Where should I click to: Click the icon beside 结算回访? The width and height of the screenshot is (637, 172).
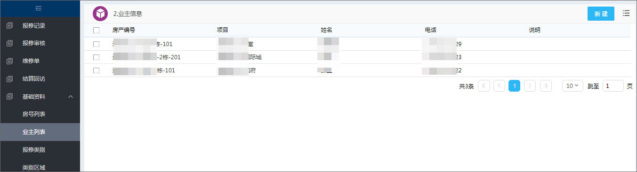[10, 79]
